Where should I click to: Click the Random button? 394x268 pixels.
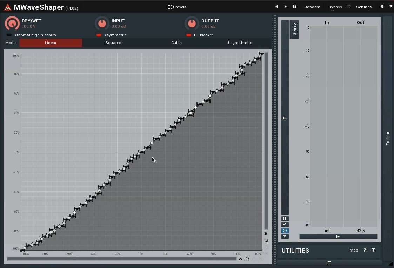pos(312,7)
